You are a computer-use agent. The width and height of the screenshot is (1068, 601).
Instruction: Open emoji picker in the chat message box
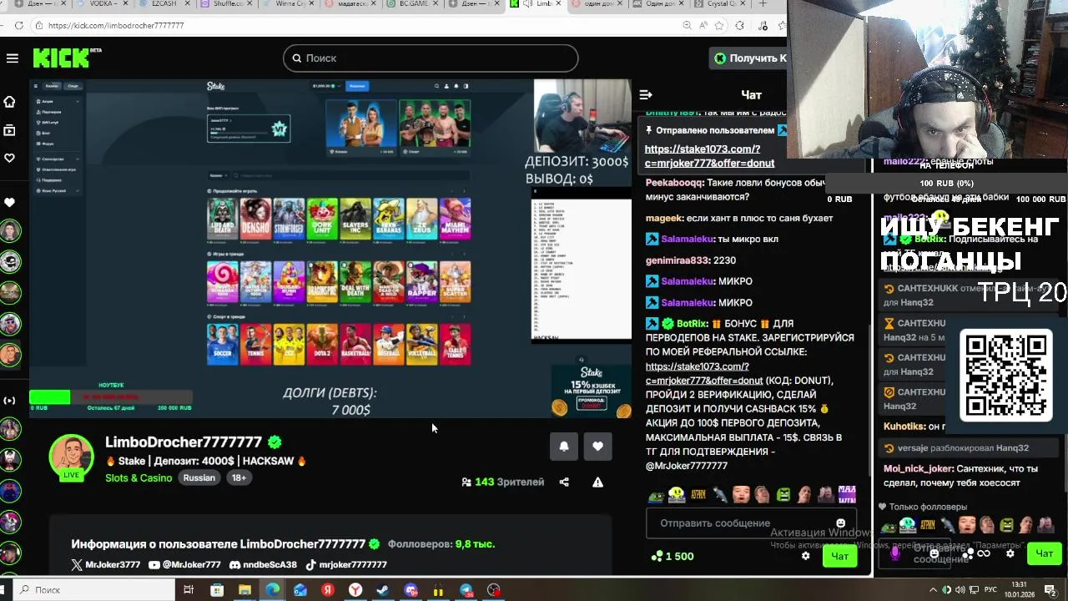840,523
